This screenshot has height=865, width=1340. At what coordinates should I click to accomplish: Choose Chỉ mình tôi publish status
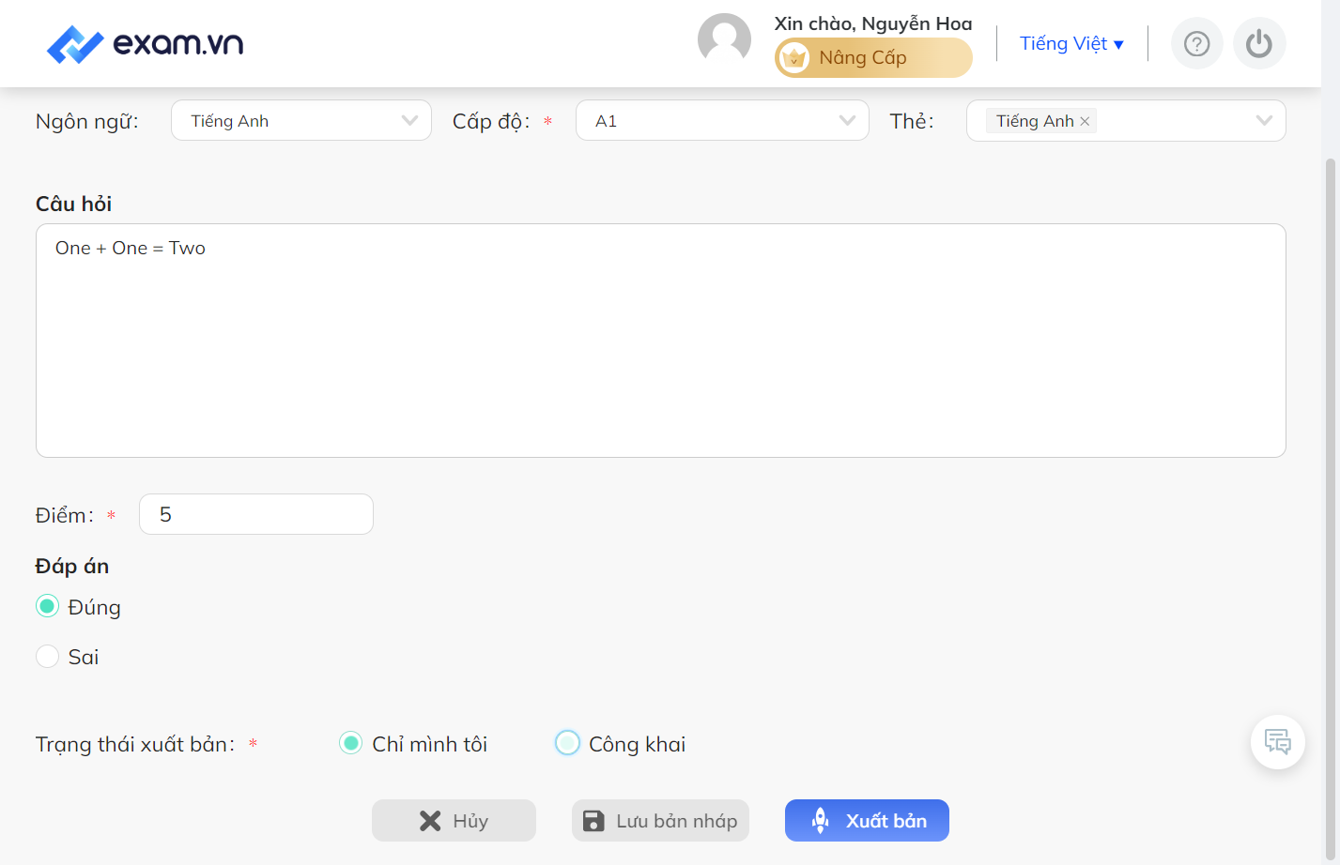[x=350, y=743]
